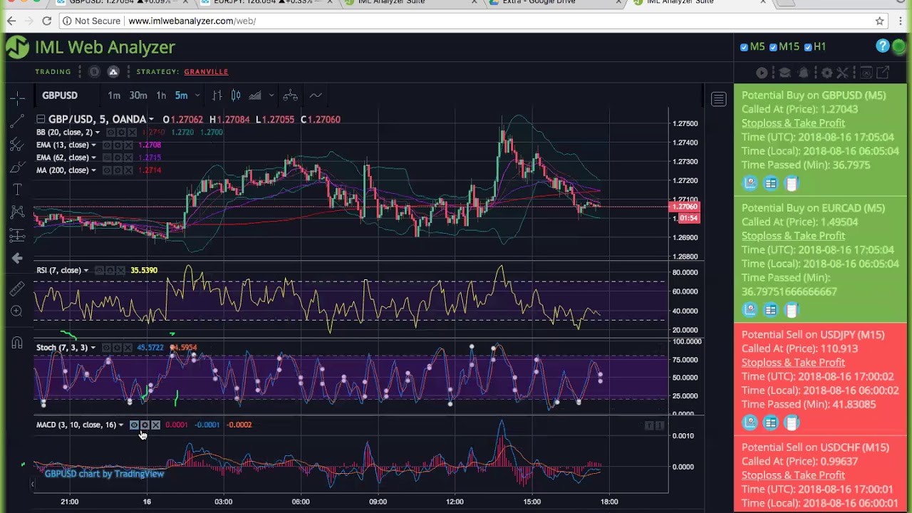Open table icon on EURCAD signal
912x513 pixels.
(771, 310)
